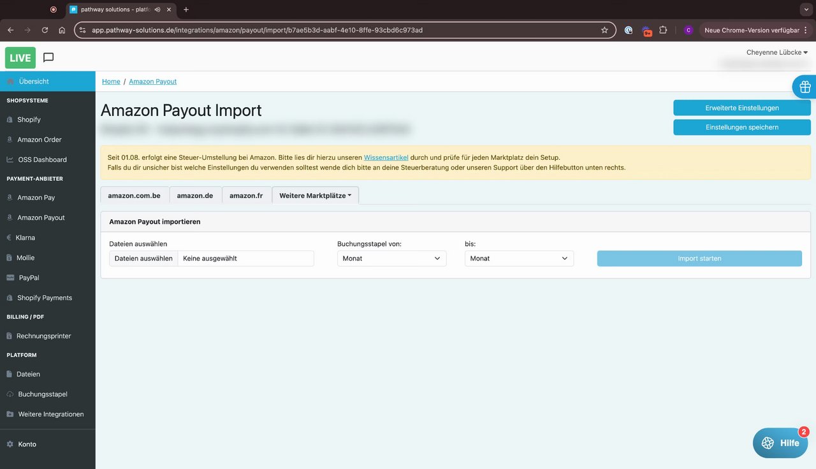
Task: Click the Chrome address bar
Action: coord(345,30)
